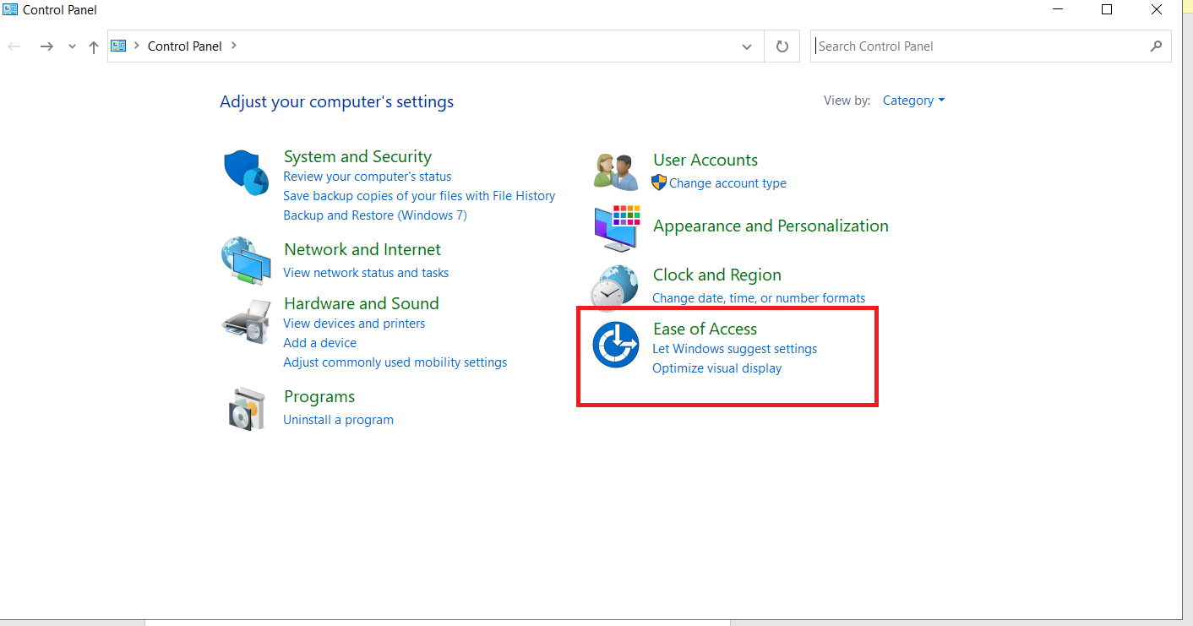Open the Hardware and Sound printer icon

pos(246,320)
